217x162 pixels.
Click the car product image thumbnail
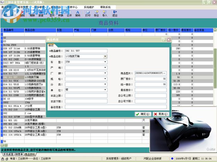point(183,129)
